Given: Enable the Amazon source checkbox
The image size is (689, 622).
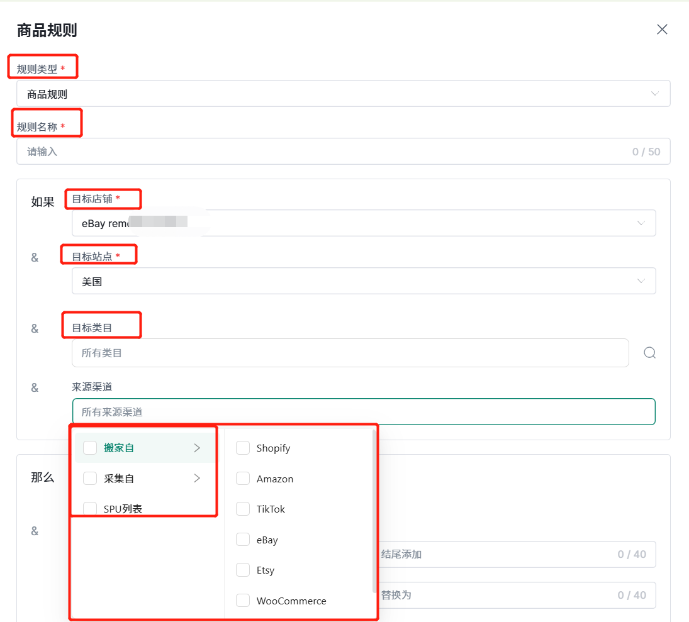Looking at the screenshot, I should pyautogui.click(x=243, y=479).
